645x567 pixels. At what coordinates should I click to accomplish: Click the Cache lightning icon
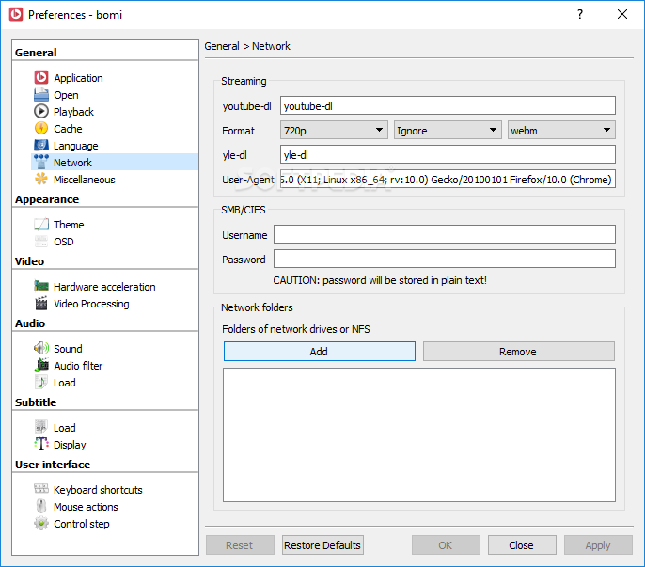41,129
